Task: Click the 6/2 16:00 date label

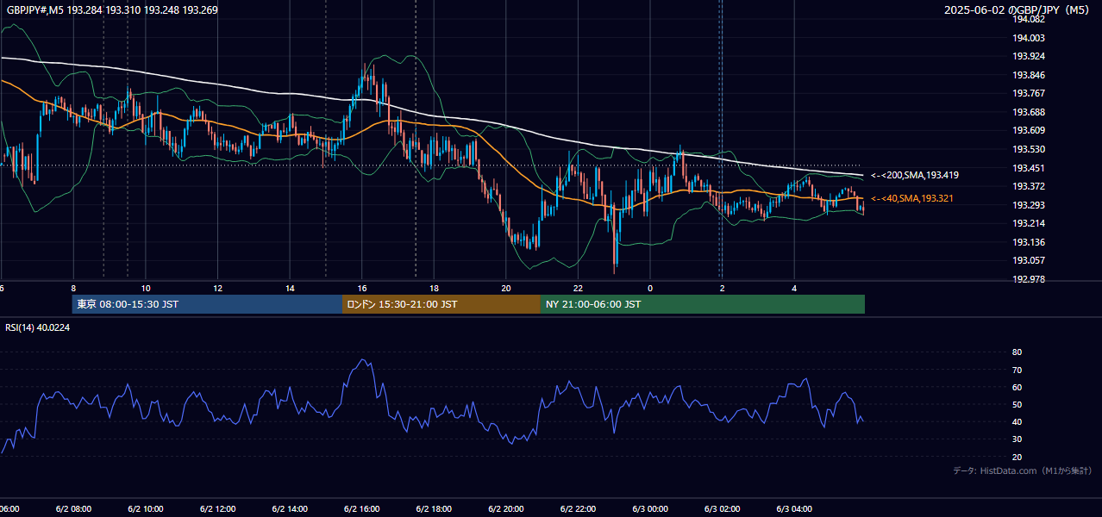Action: tap(362, 509)
